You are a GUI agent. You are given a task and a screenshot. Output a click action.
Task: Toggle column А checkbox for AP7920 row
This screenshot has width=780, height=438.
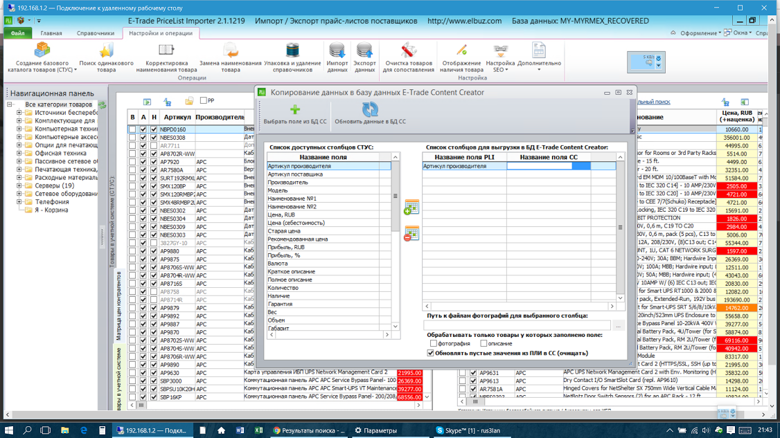143,162
